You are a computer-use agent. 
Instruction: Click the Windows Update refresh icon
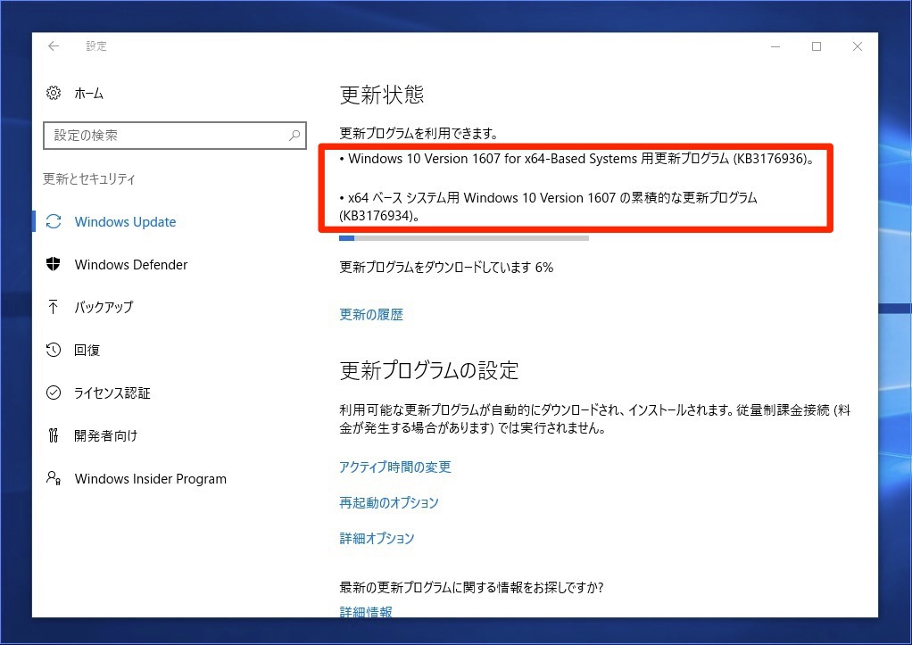click(54, 221)
